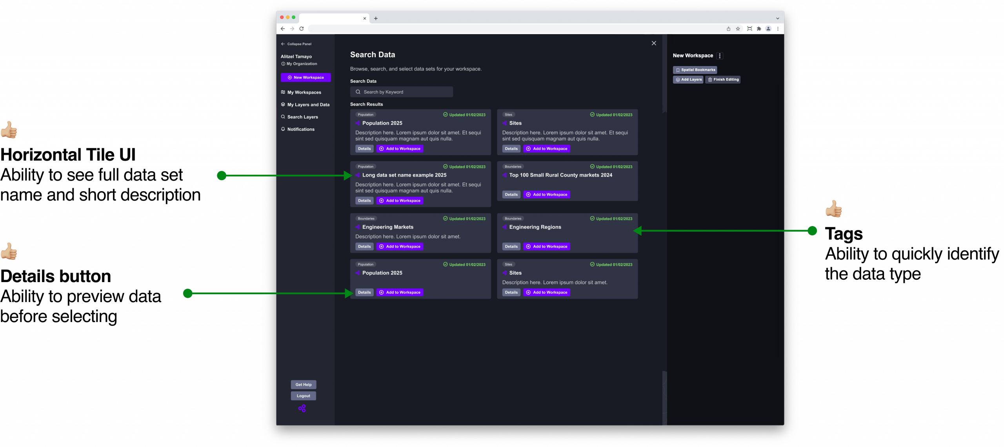The height and width of the screenshot is (447, 1004).
Task: Click the Collapse Panel back arrow
Action: [x=283, y=44]
